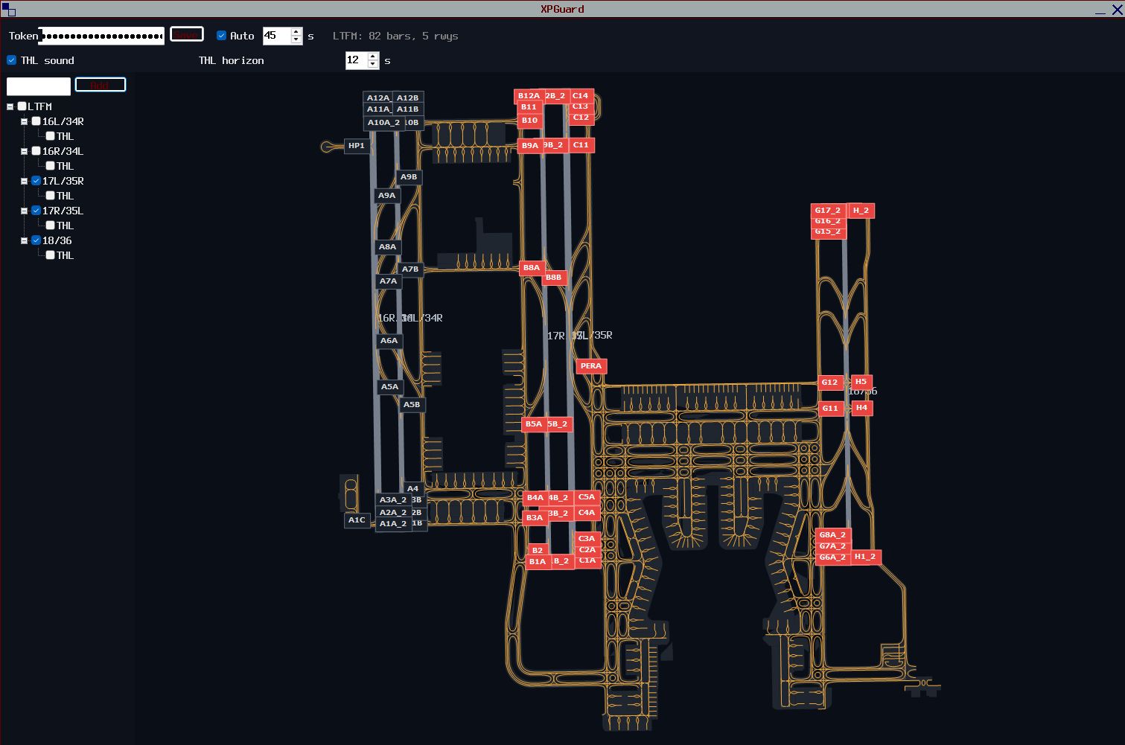1125x745 pixels.
Task: Select the red B8A stop bar marker
Action: point(532,268)
